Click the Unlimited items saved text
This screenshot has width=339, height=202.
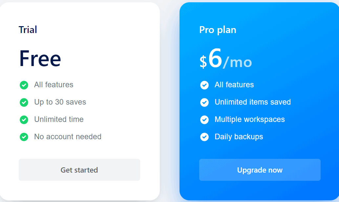tap(252, 102)
